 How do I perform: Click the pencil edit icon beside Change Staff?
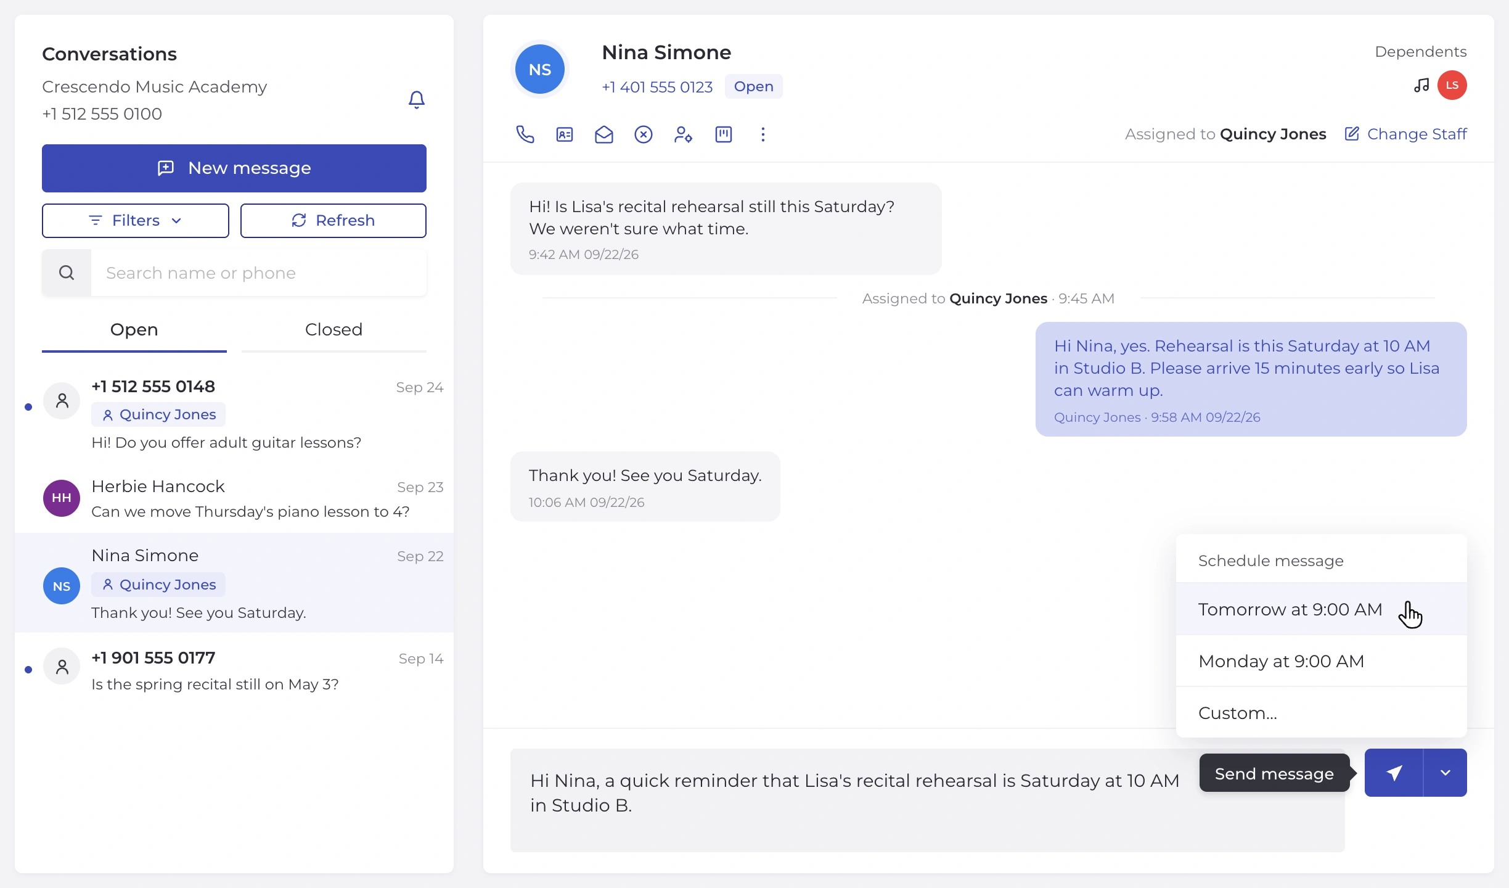[1352, 134]
